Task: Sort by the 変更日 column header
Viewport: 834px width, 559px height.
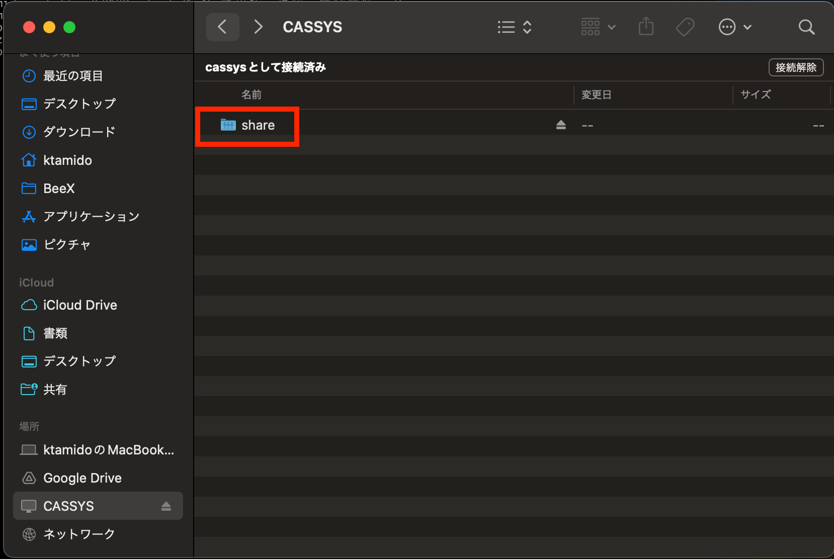Action: click(x=596, y=95)
